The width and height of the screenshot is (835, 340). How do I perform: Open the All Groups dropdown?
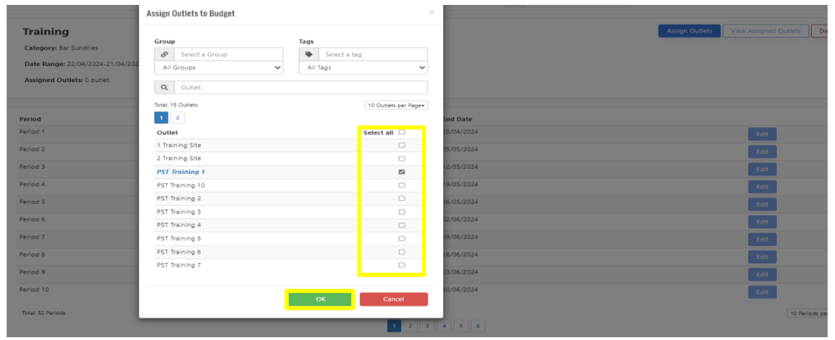pos(219,68)
